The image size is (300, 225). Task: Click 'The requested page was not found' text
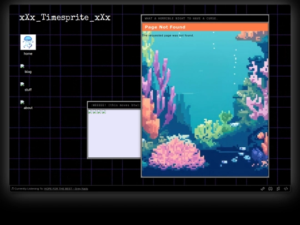coord(168,36)
